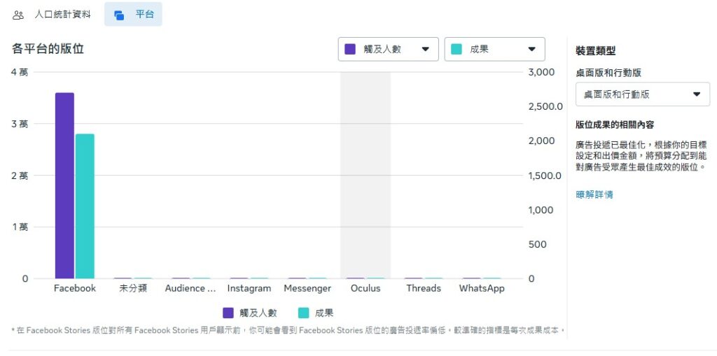
Task: Click the people icon beside 人口統計資料
Action: click(x=18, y=15)
